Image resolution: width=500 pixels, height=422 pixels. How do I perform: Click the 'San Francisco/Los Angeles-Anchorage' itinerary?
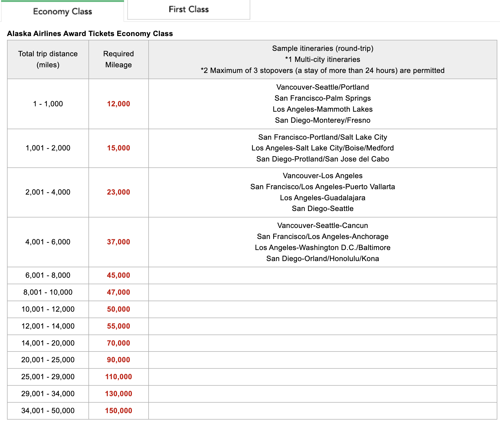coord(323,237)
